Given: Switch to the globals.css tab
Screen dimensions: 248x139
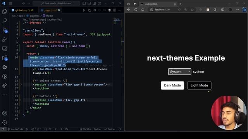Looking at the screenshot, I should (22, 10).
